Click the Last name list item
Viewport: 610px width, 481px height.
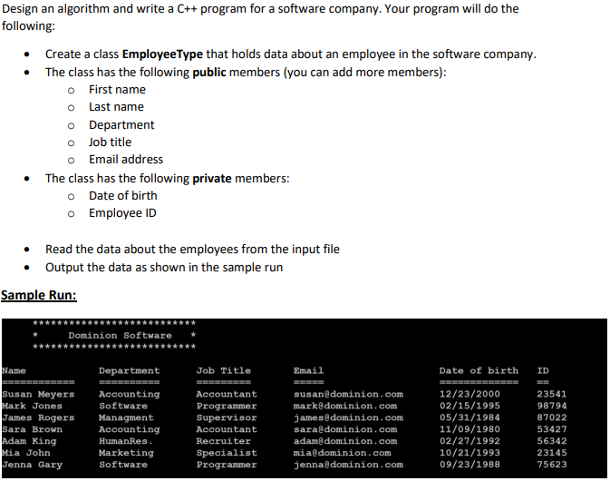tap(116, 107)
